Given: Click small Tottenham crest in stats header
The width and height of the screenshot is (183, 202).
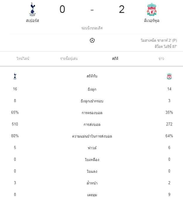Looking at the screenshot, I should 15,77.
